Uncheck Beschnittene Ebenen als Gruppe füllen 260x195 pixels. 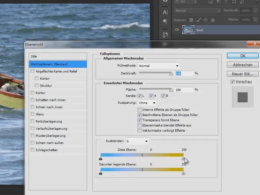[x=139, y=115]
